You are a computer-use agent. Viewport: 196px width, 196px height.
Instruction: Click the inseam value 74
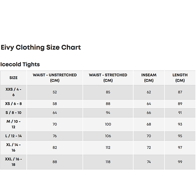[x=149, y=162]
